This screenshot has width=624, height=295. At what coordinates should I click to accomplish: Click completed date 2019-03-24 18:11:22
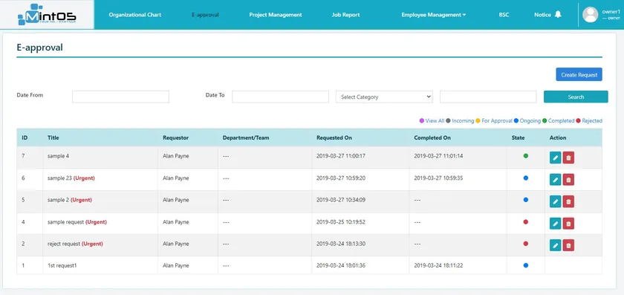point(438,265)
